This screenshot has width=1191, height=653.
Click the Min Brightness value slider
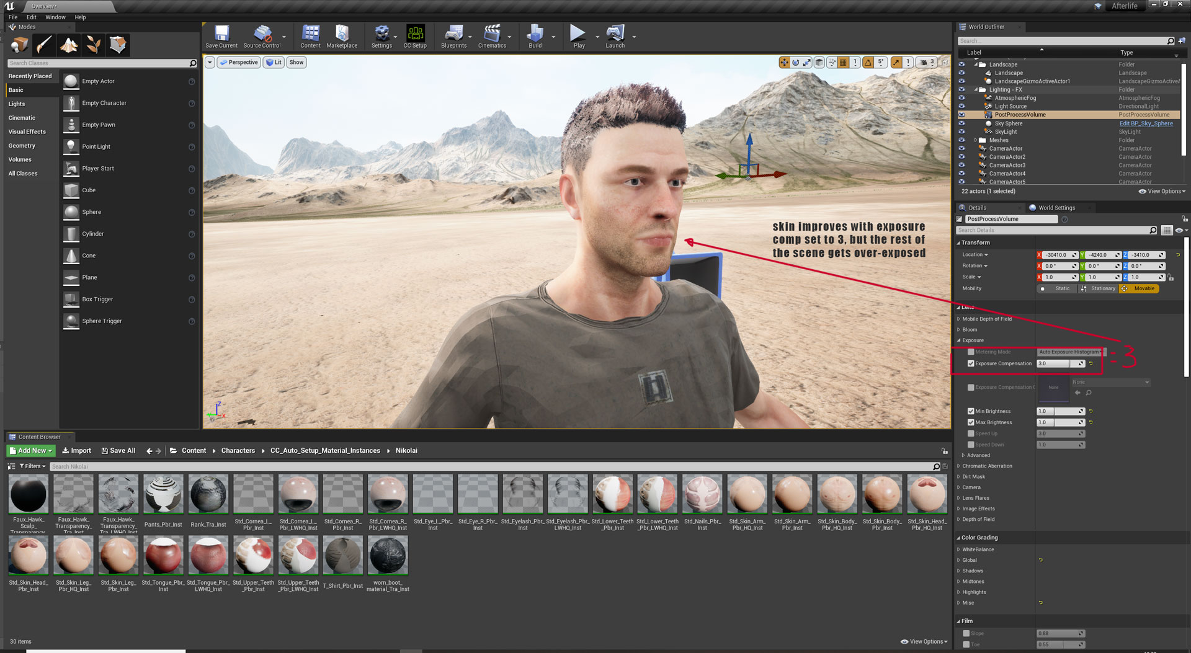coord(1061,411)
